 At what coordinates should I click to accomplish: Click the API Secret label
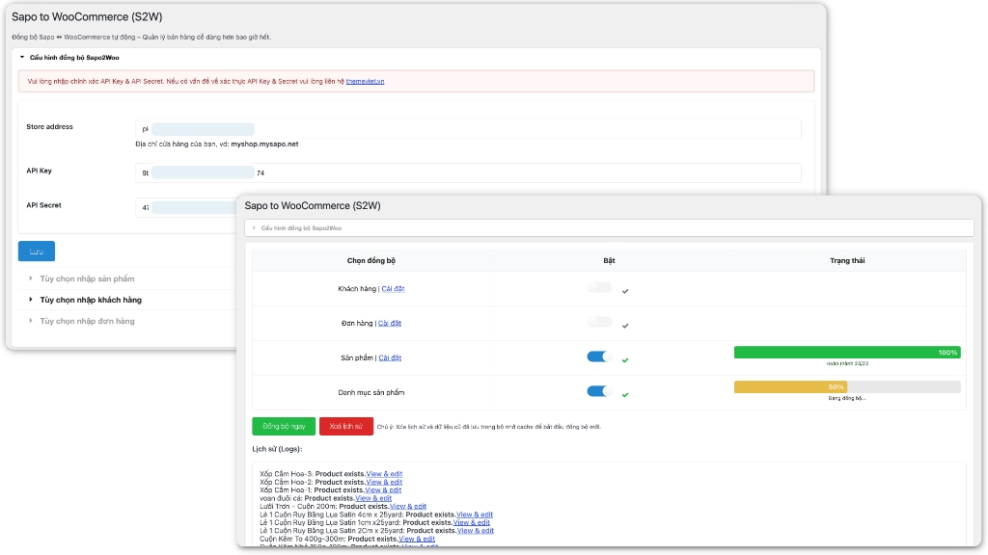pos(44,205)
